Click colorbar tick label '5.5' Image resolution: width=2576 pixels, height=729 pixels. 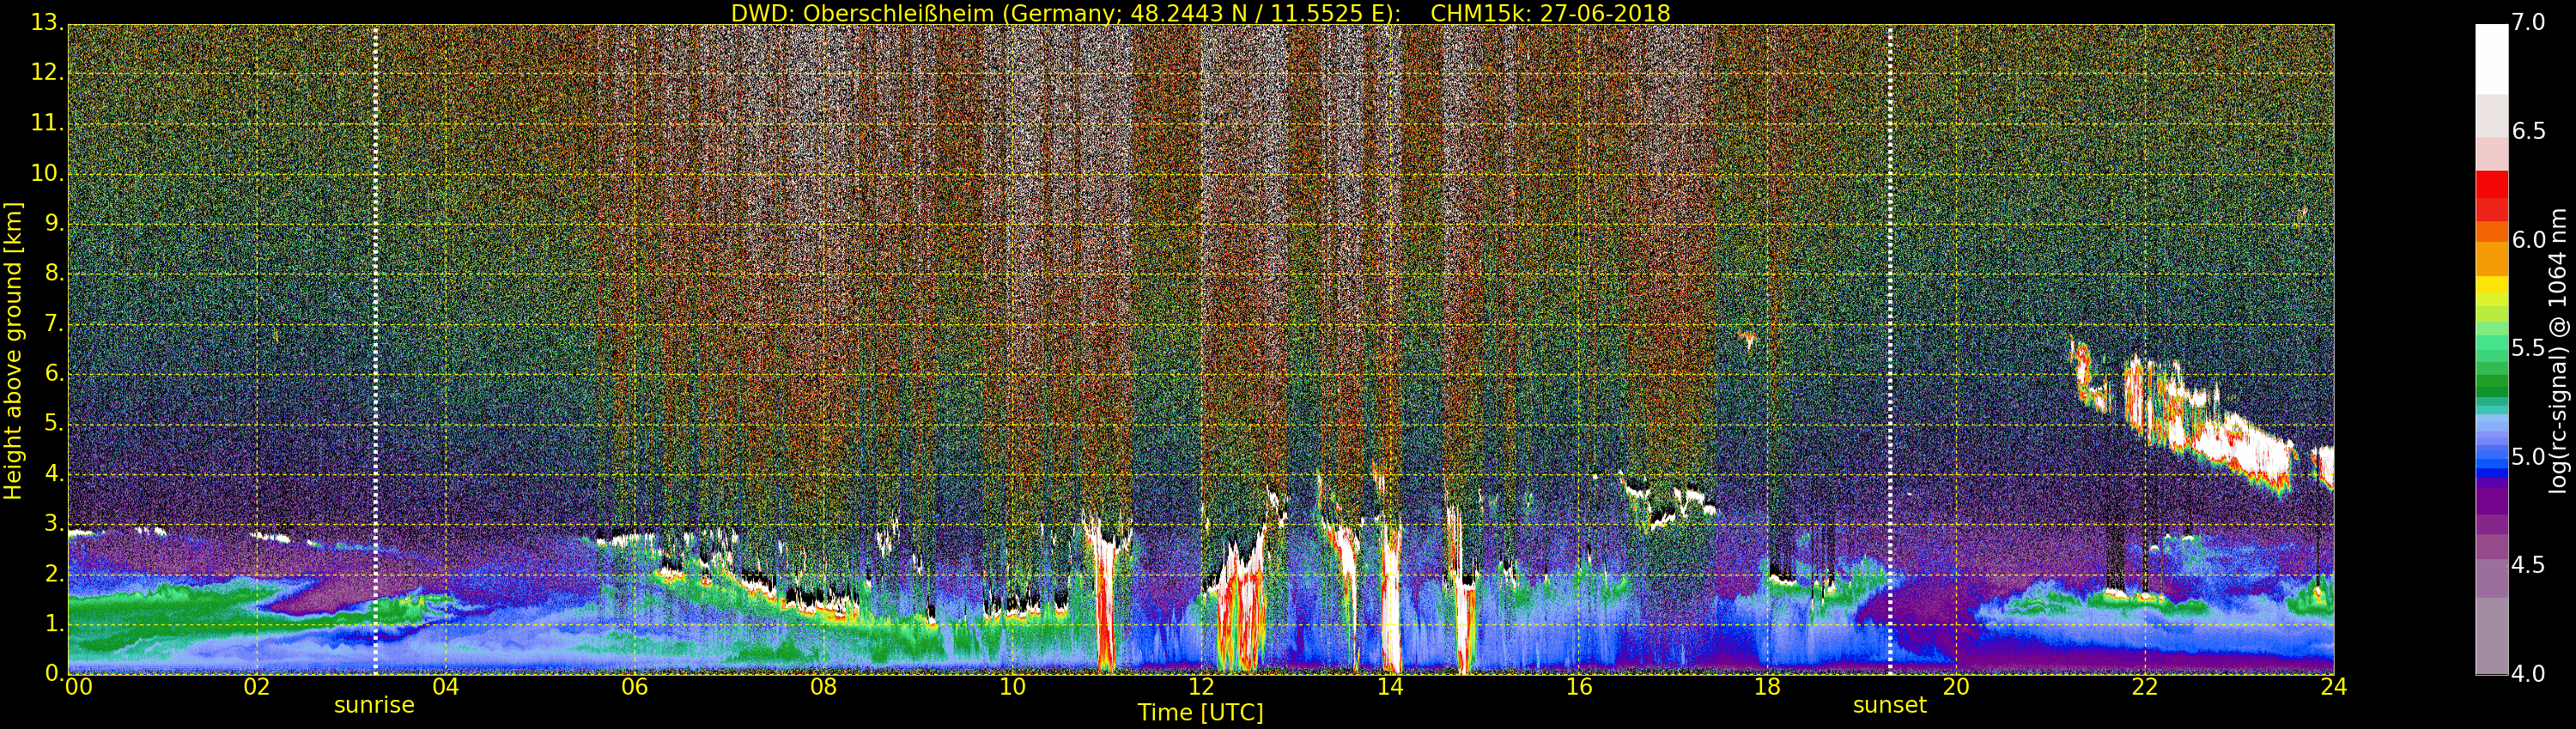[x=2529, y=348]
